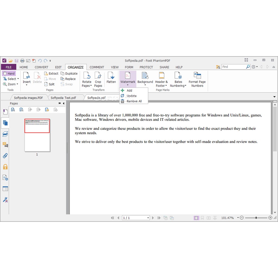Go to first page button
Screen dimensions: 278x278
(112, 218)
